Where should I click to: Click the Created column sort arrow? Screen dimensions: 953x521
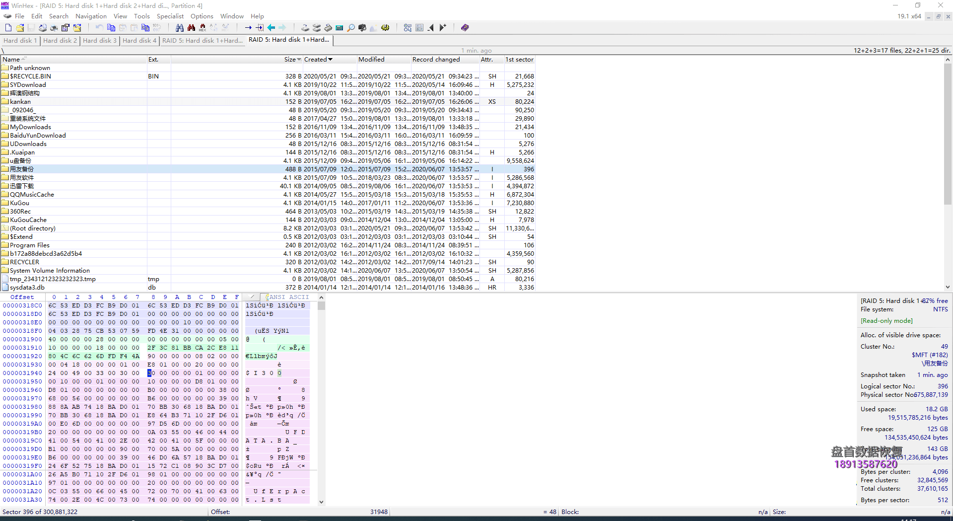click(331, 60)
